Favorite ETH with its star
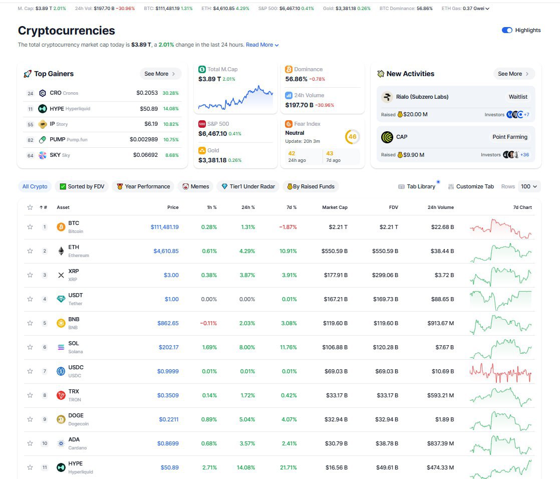 pyautogui.click(x=30, y=251)
